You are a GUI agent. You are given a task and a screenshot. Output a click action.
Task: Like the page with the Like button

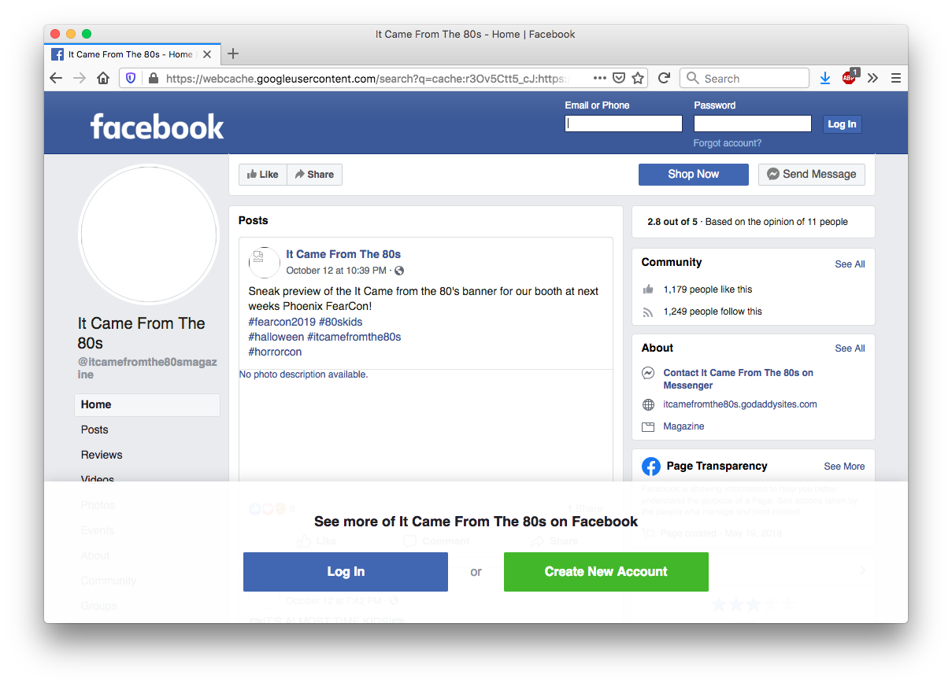click(263, 175)
